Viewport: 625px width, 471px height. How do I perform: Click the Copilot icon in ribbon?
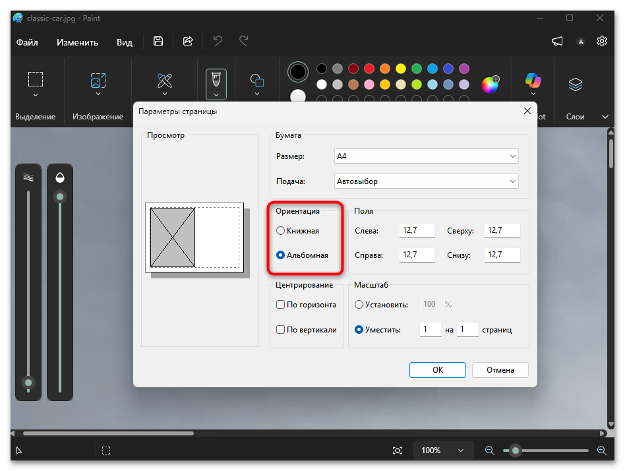pyautogui.click(x=532, y=80)
